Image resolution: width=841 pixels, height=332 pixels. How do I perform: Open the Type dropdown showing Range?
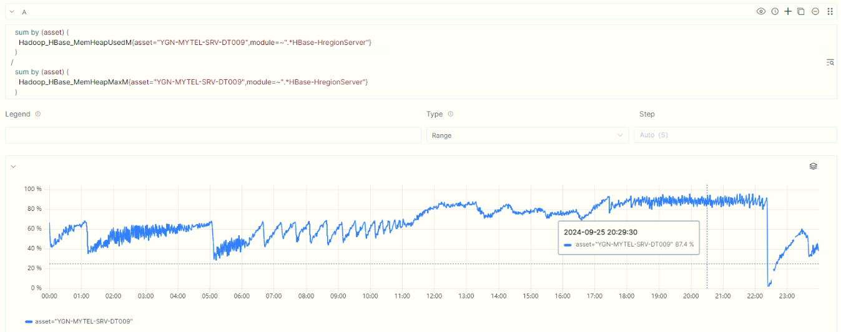click(527, 135)
